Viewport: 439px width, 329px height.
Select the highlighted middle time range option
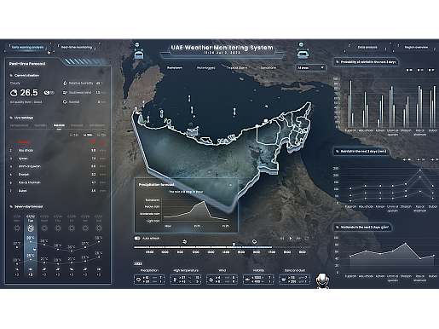pyautogui.click(x=88, y=136)
